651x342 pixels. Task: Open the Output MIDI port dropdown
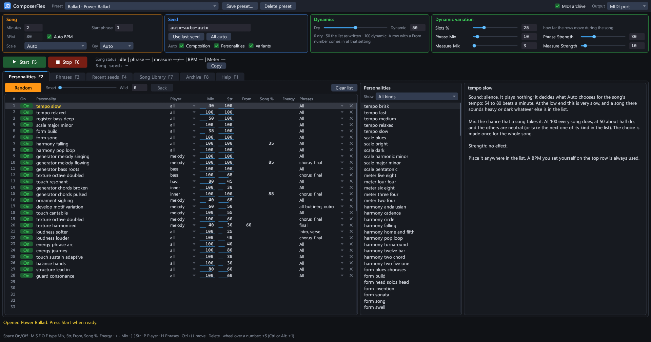pos(627,6)
